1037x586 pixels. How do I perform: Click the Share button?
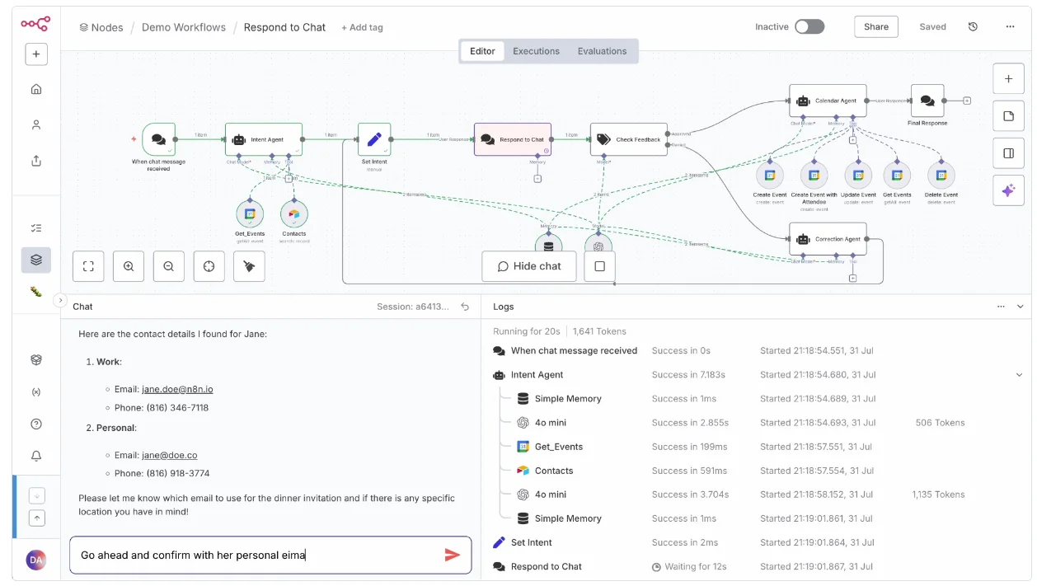[x=875, y=27]
